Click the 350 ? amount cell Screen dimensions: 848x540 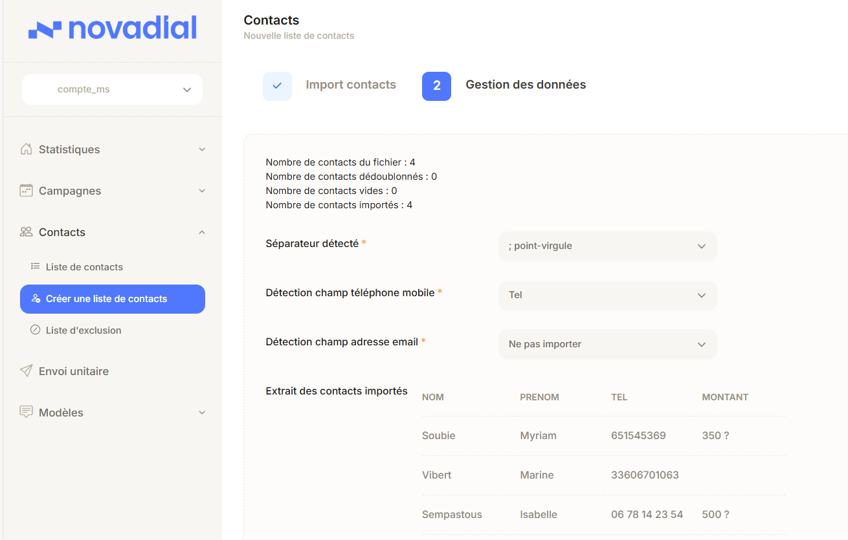click(716, 436)
